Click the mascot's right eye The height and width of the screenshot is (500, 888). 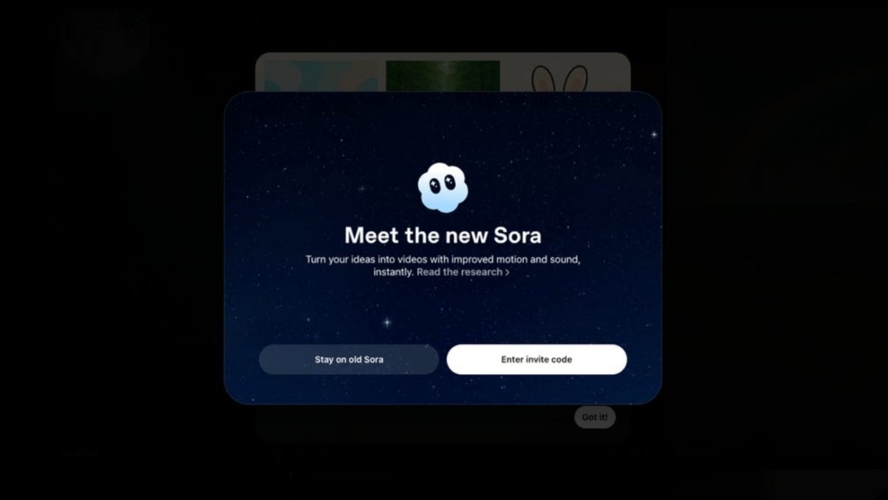pyautogui.click(x=450, y=180)
